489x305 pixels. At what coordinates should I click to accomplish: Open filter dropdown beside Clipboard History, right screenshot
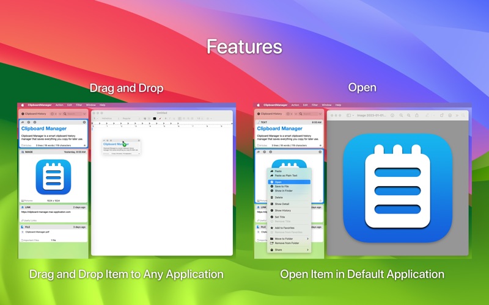[289, 114]
